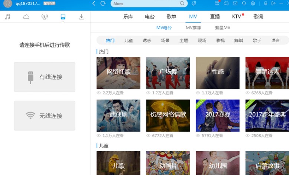Click the 豪华VIP badge
Viewport: 289px width, 175px height.
tap(49, 3)
